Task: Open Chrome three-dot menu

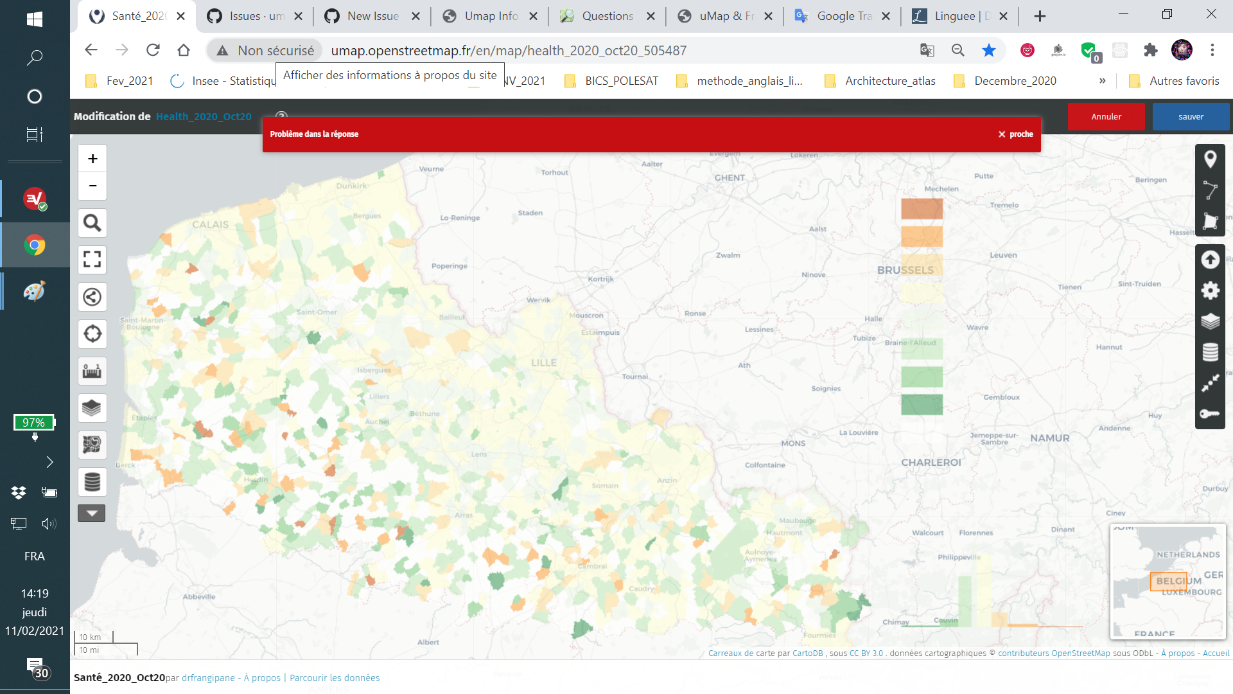Action: [1212, 50]
